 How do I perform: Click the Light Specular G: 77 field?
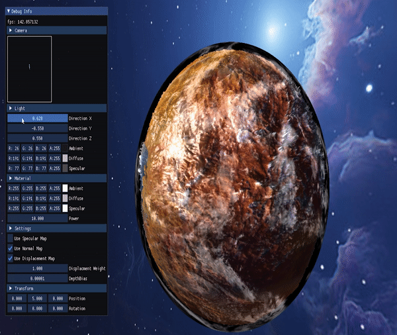tap(27, 168)
